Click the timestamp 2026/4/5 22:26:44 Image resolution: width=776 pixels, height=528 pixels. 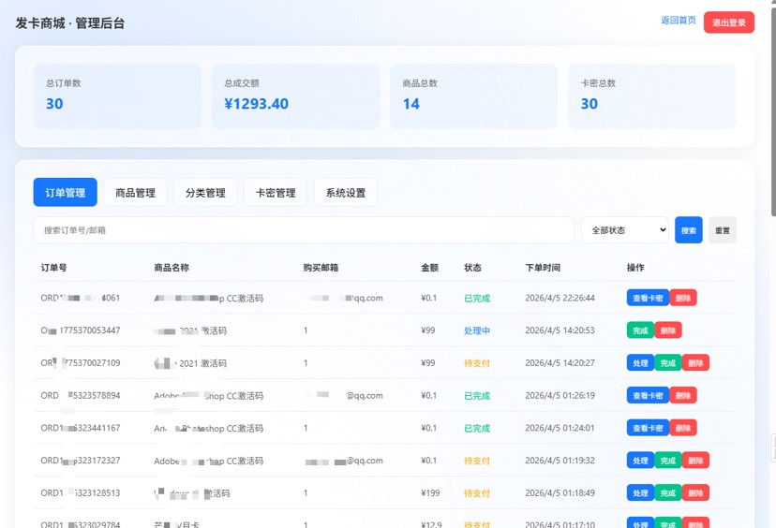pos(560,298)
